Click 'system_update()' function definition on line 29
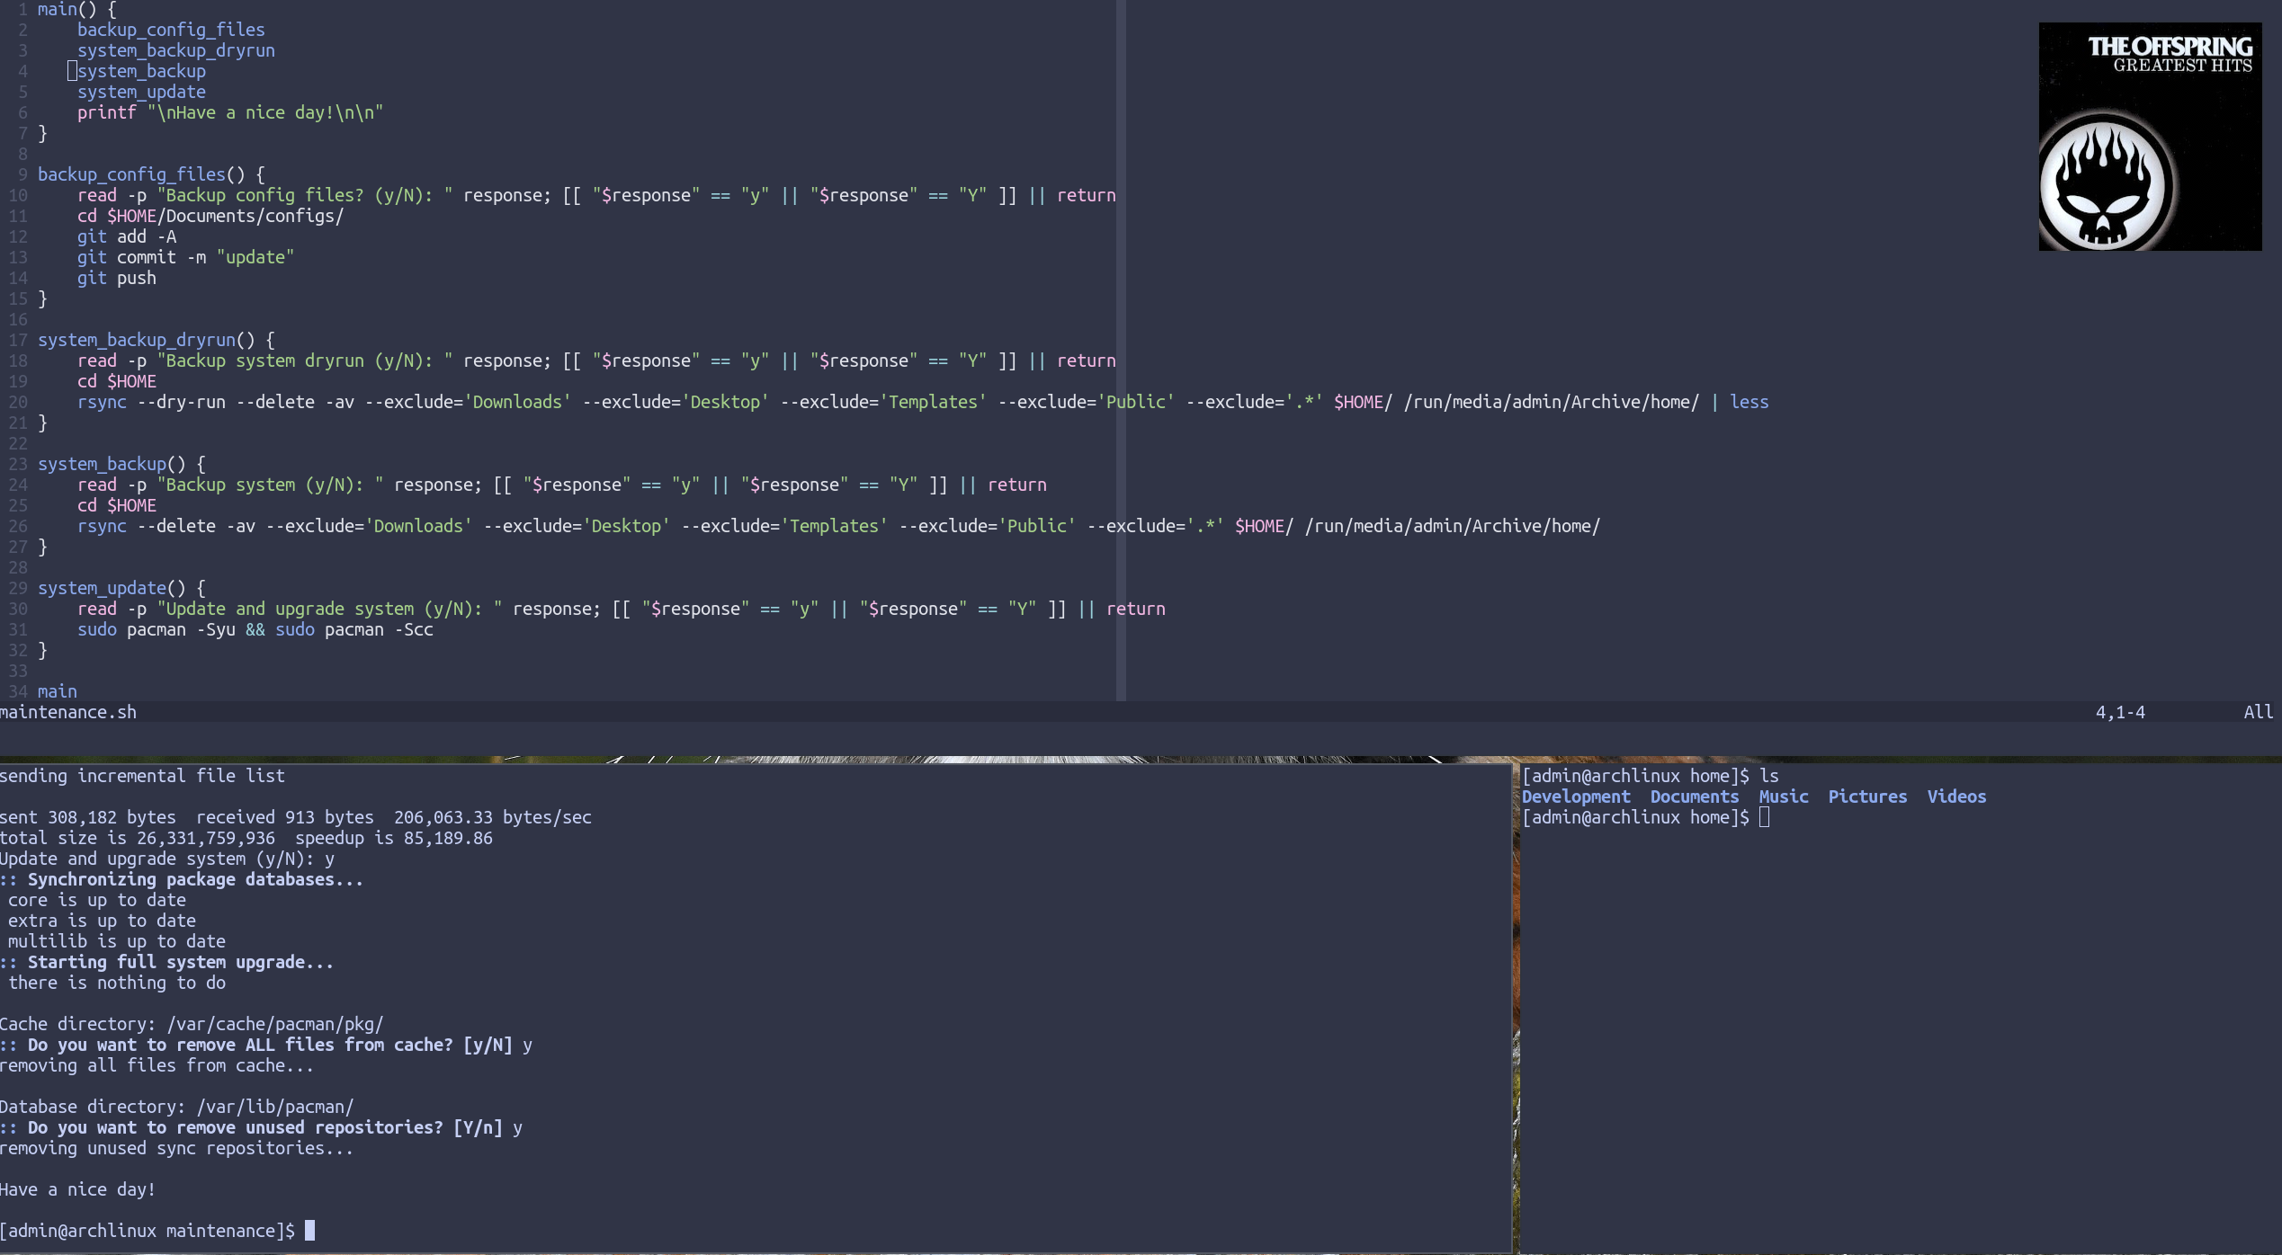2282x1255 pixels. point(121,588)
